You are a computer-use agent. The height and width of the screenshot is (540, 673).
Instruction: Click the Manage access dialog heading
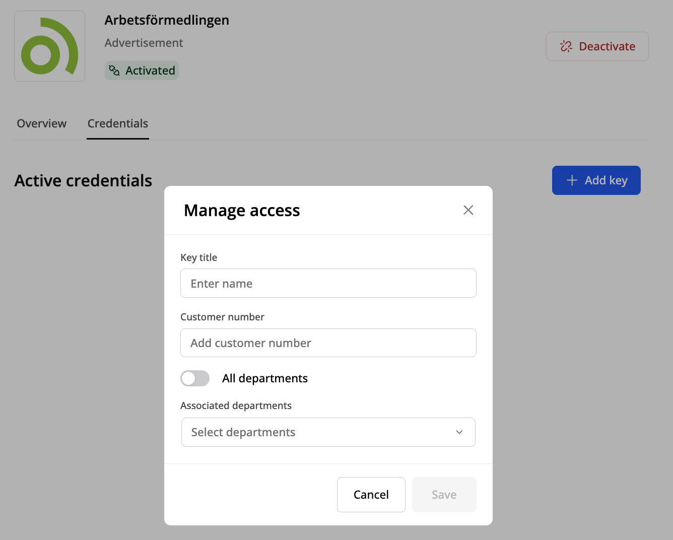click(242, 211)
